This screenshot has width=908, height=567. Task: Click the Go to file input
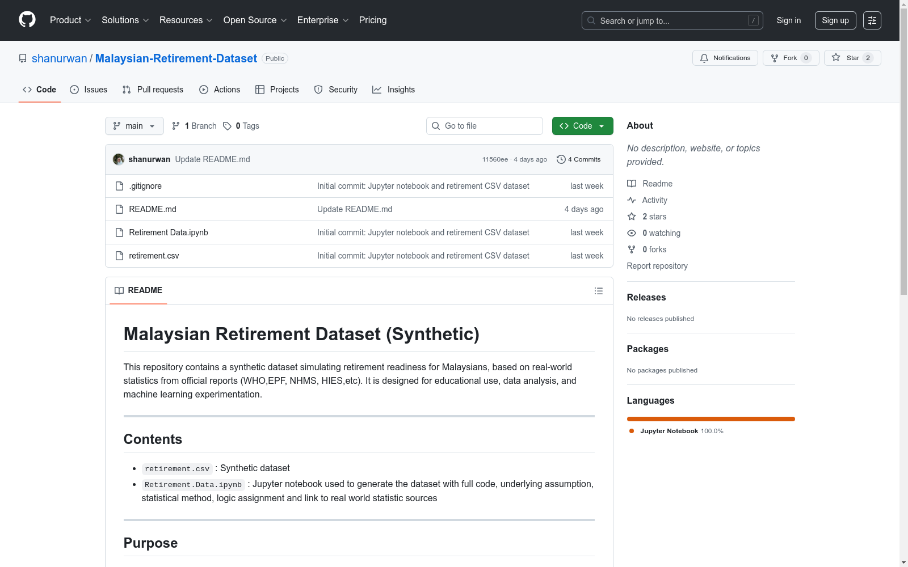(x=485, y=126)
